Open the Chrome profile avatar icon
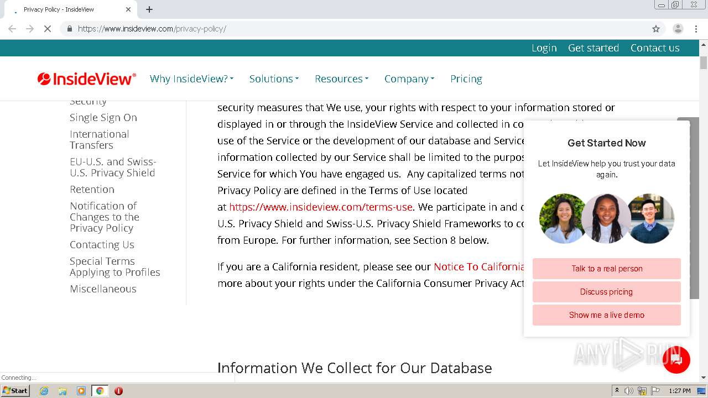This screenshot has width=708, height=398. tap(678, 29)
